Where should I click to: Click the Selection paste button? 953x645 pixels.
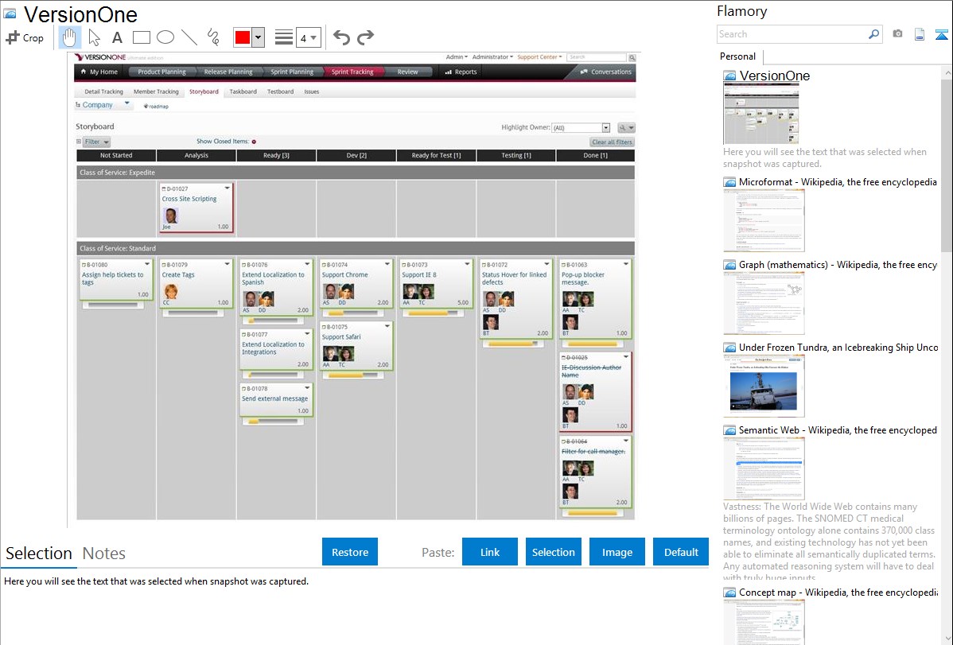[x=553, y=552]
